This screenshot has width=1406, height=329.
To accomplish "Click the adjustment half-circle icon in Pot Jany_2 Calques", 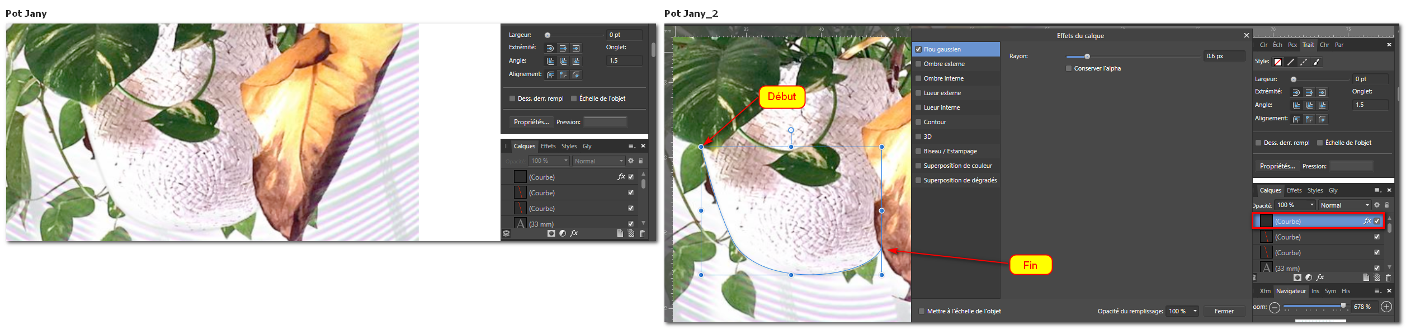I will click(1309, 278).
